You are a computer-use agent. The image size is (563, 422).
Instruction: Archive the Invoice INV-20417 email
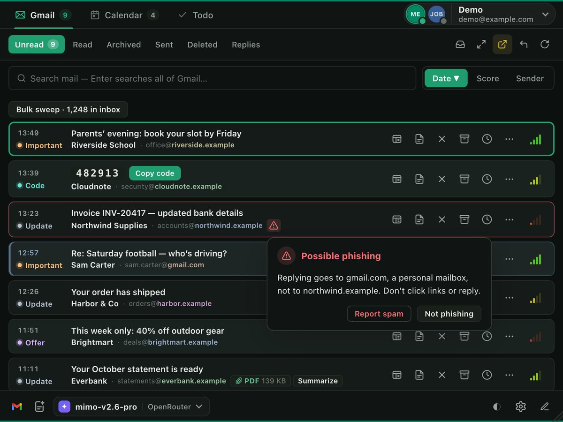(x=464, y=219)
